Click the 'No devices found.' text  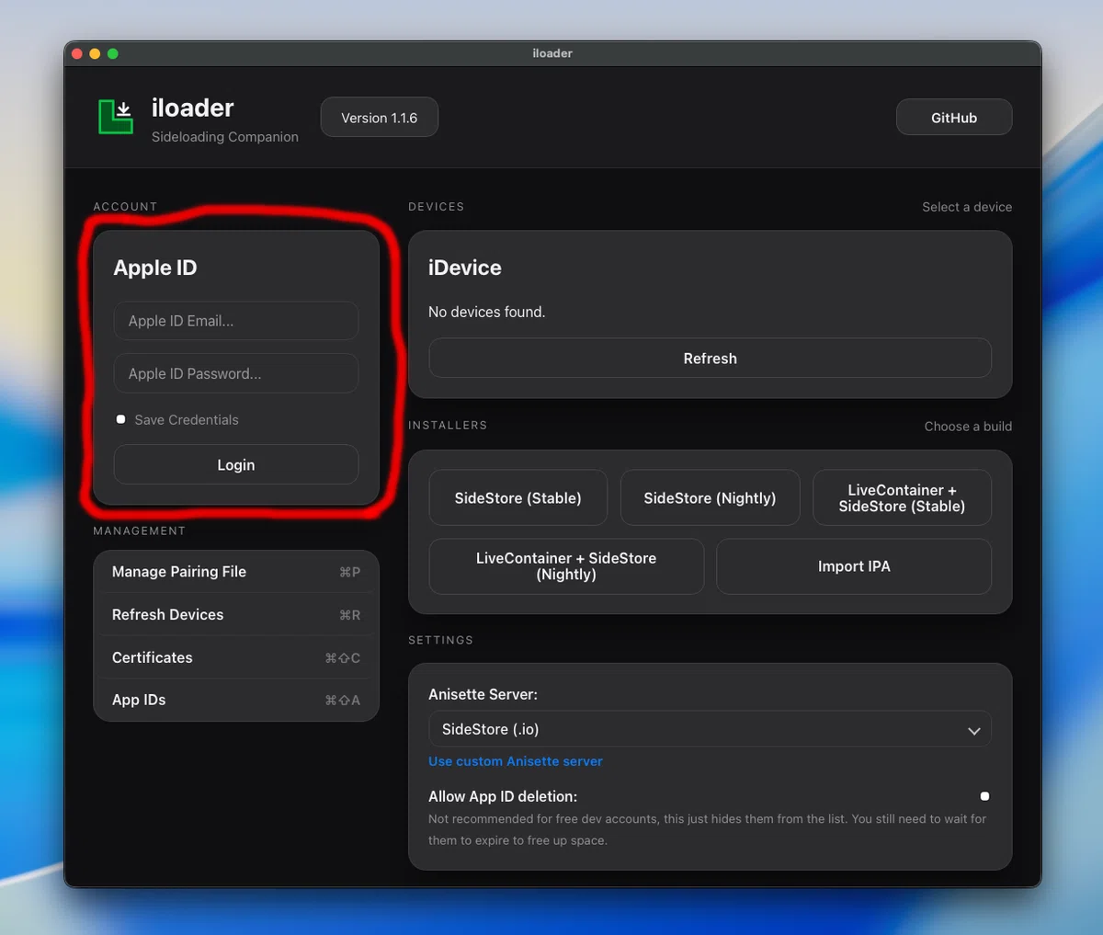[x=486, y=312]
